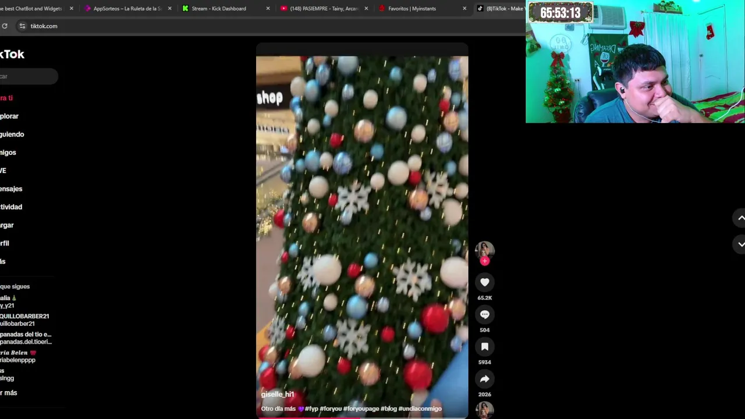Go to next video with down chevron
The width and height of the screenshot is (745, 419).
740,244
